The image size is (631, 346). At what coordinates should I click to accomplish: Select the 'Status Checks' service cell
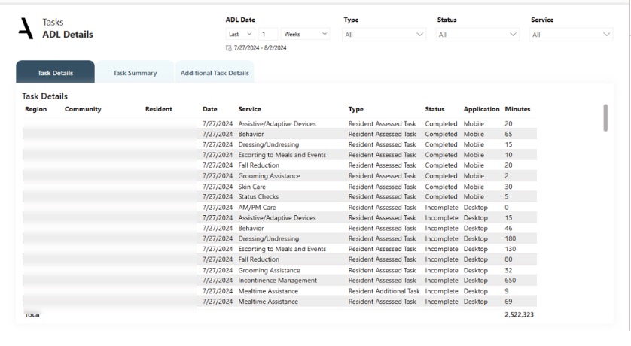click(x=258, y=196)
